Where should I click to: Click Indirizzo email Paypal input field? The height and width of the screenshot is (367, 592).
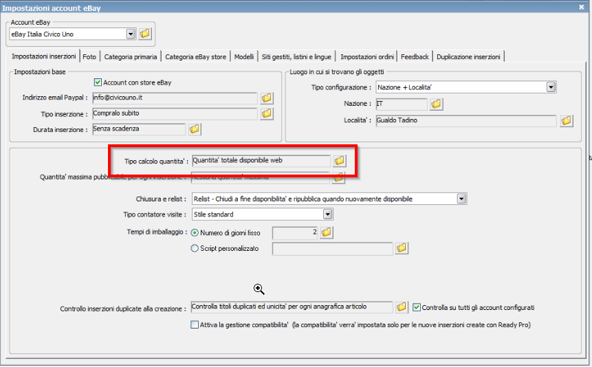175,98
